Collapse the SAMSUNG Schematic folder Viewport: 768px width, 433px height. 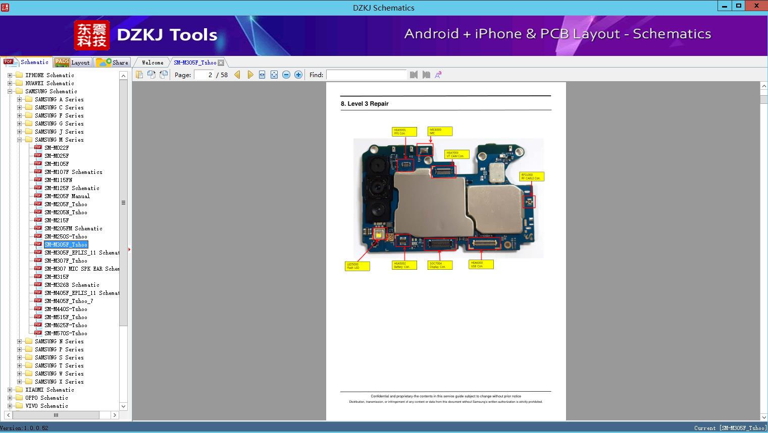(x=10, y=91)
